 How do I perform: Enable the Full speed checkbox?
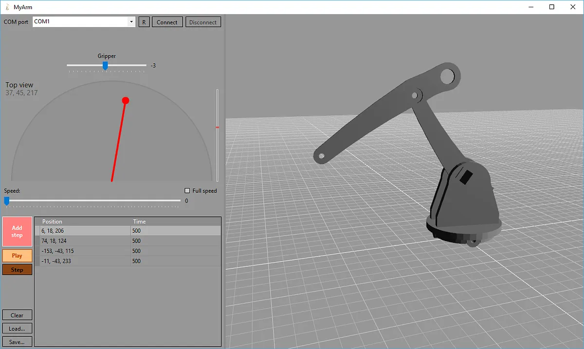(187, 191)
